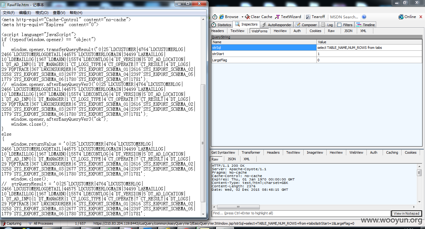Open Notepad 文件(F) menu
This screenshot has width=425, height=229.
[9, 13]
